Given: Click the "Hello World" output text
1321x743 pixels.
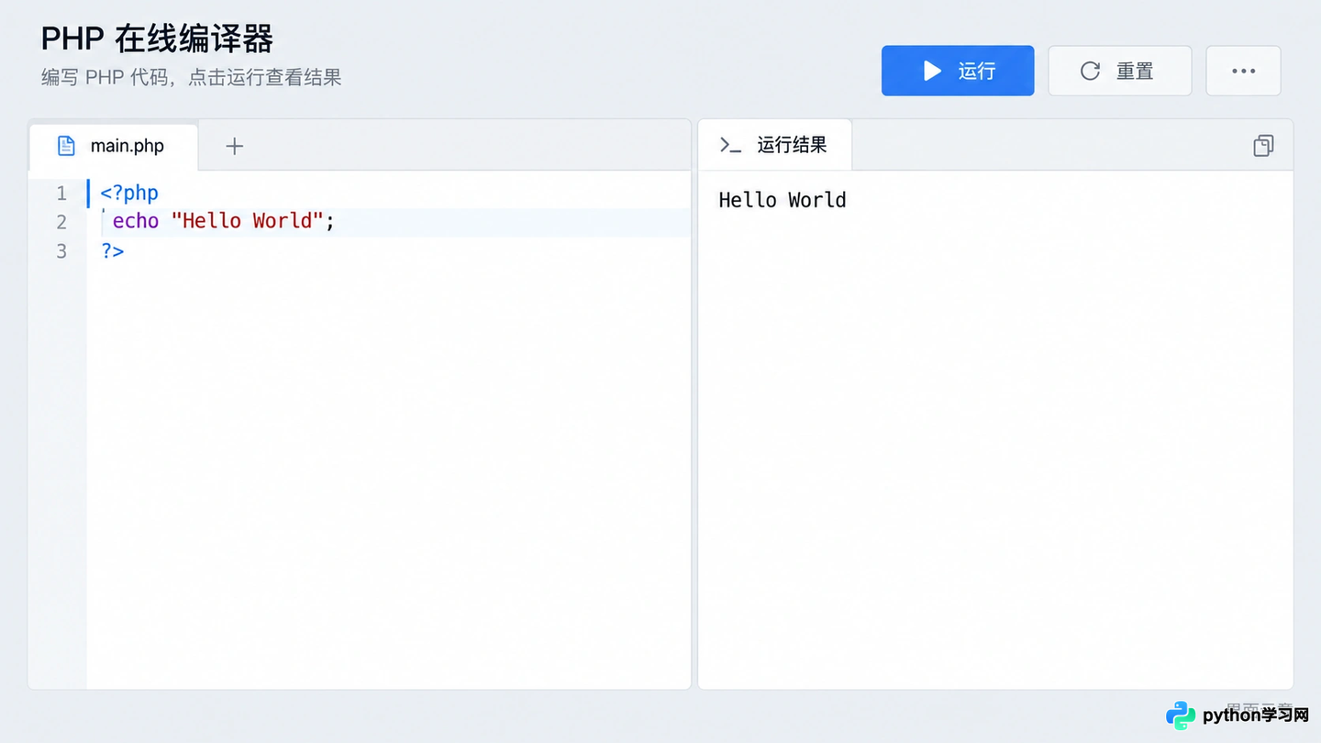Looking at the screenshot, I should [783, 200].
